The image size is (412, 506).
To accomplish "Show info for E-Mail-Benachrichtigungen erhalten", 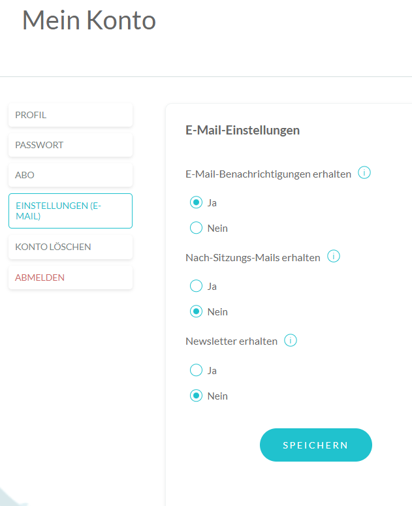I will (364, 172).
